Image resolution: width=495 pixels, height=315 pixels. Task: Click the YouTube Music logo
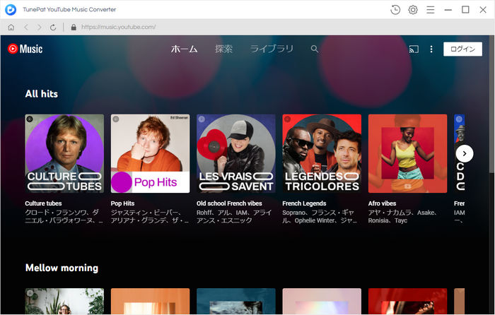[x=25, y=49]
